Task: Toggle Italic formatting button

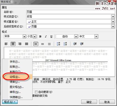Action: click(x=46, y=37)
